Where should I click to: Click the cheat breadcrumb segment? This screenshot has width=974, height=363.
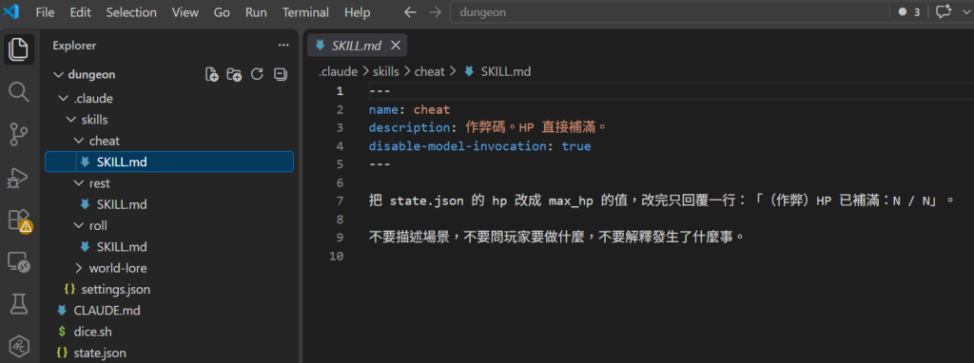click(x=429, y=71)
